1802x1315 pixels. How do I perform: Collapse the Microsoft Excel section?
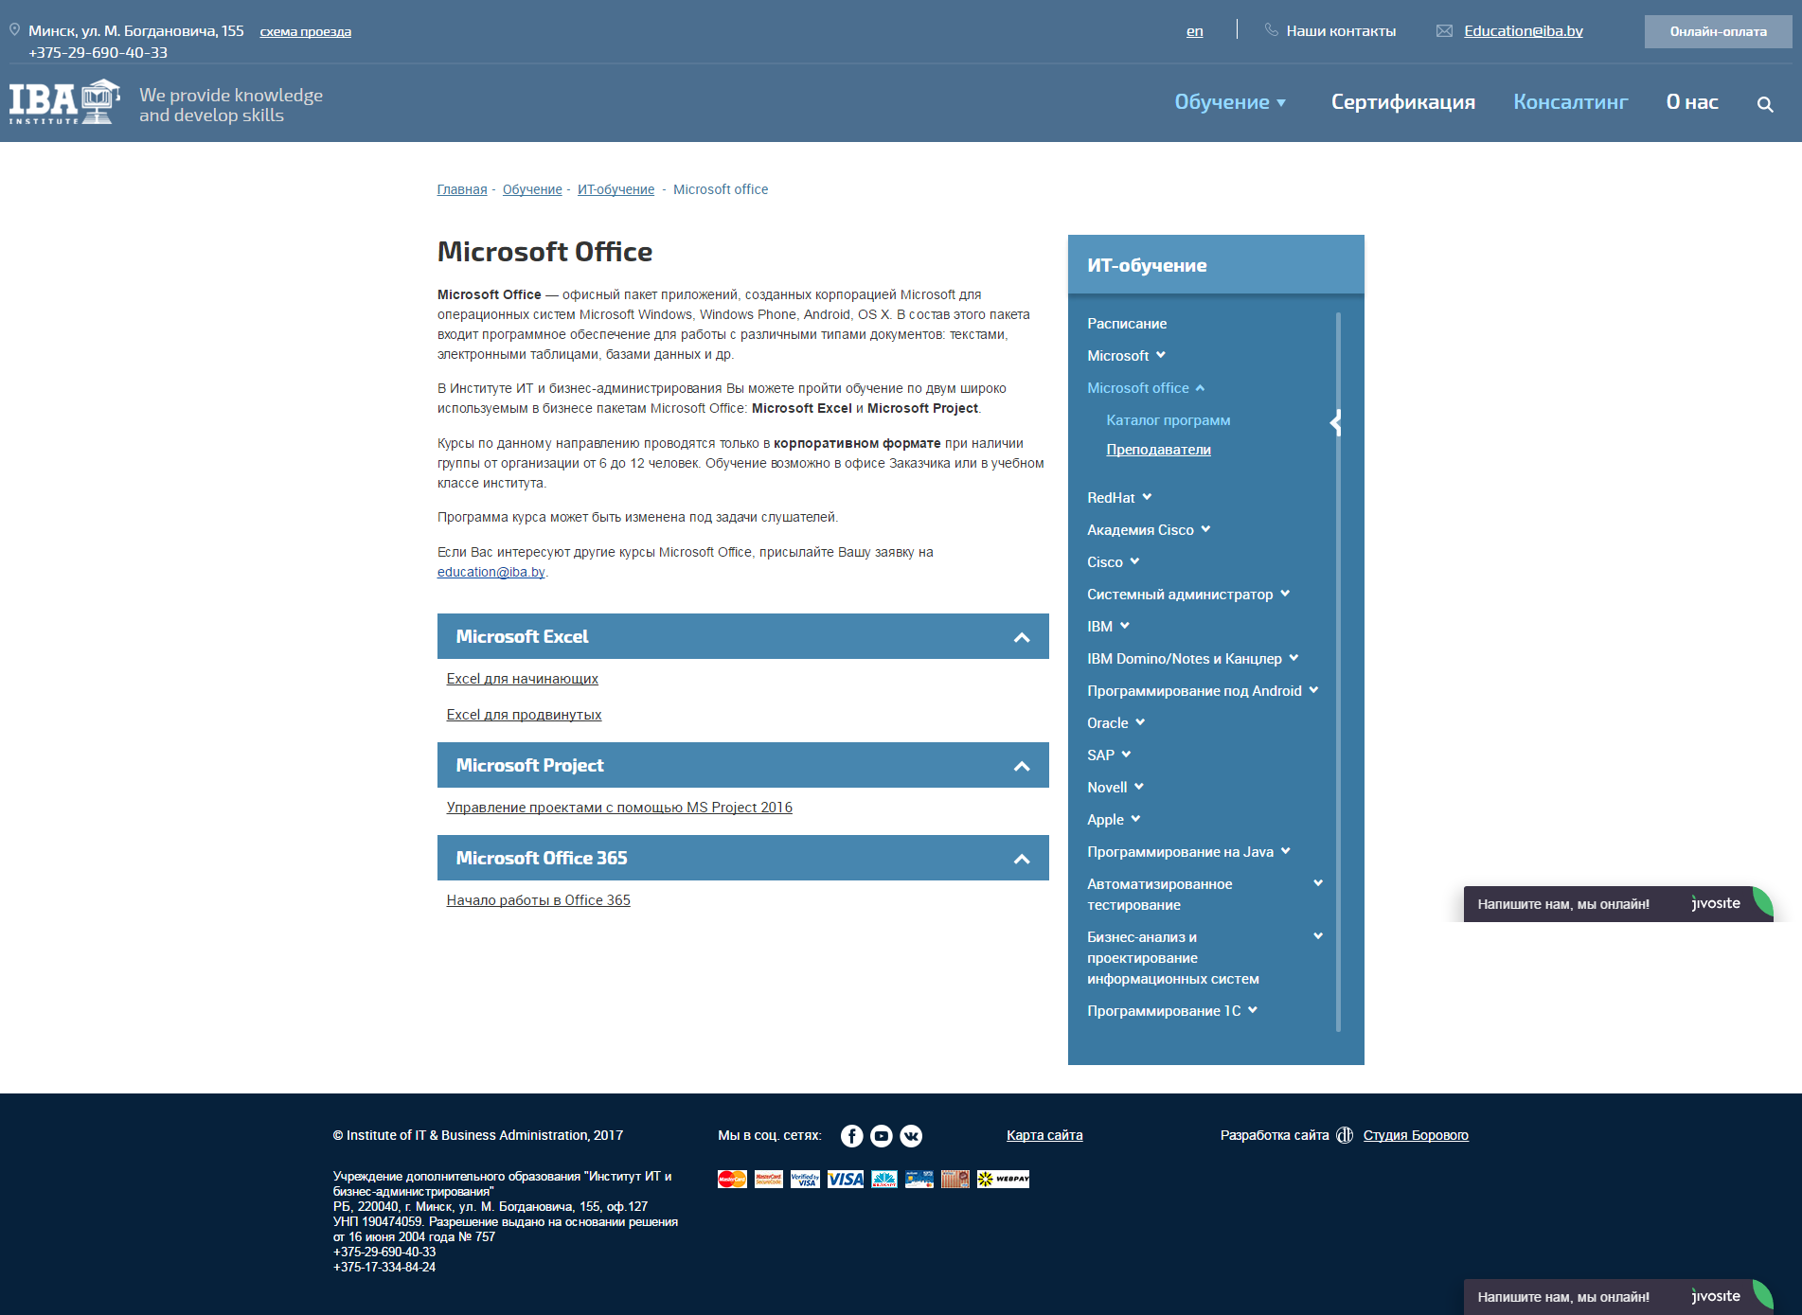click(x=1022, y=637)
